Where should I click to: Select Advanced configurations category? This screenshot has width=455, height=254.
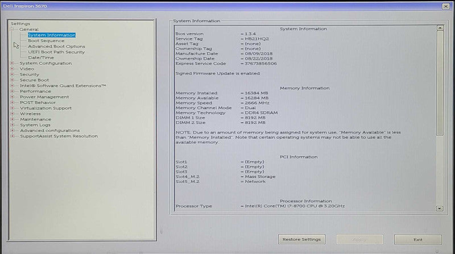(49, 131)
